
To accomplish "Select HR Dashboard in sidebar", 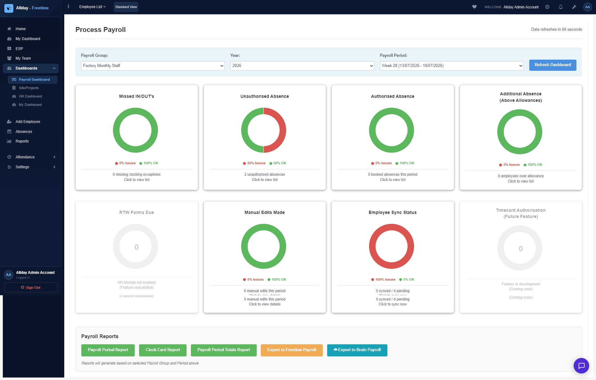I will 30,96.
